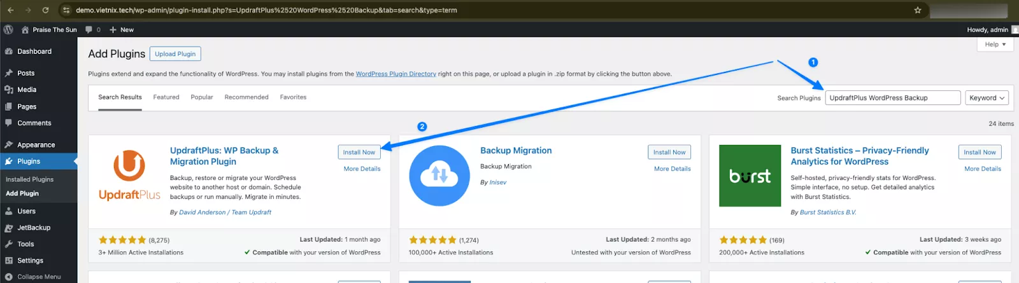
Task: Install UpdraftPlus with Install Now
Action: (359, 152)
